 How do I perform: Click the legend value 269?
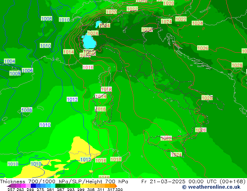(30, 189)
